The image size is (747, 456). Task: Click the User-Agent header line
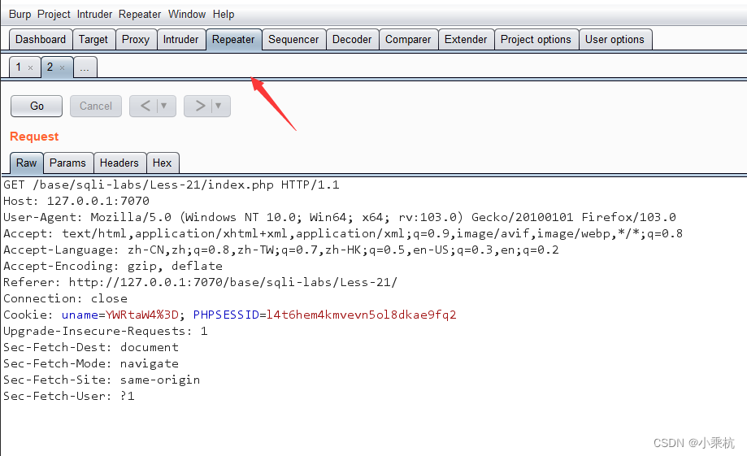click(340, 217)
